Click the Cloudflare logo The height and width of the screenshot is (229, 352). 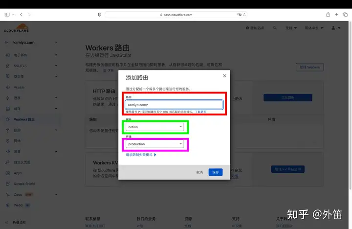pyautogui.click(x=17, y=28)
